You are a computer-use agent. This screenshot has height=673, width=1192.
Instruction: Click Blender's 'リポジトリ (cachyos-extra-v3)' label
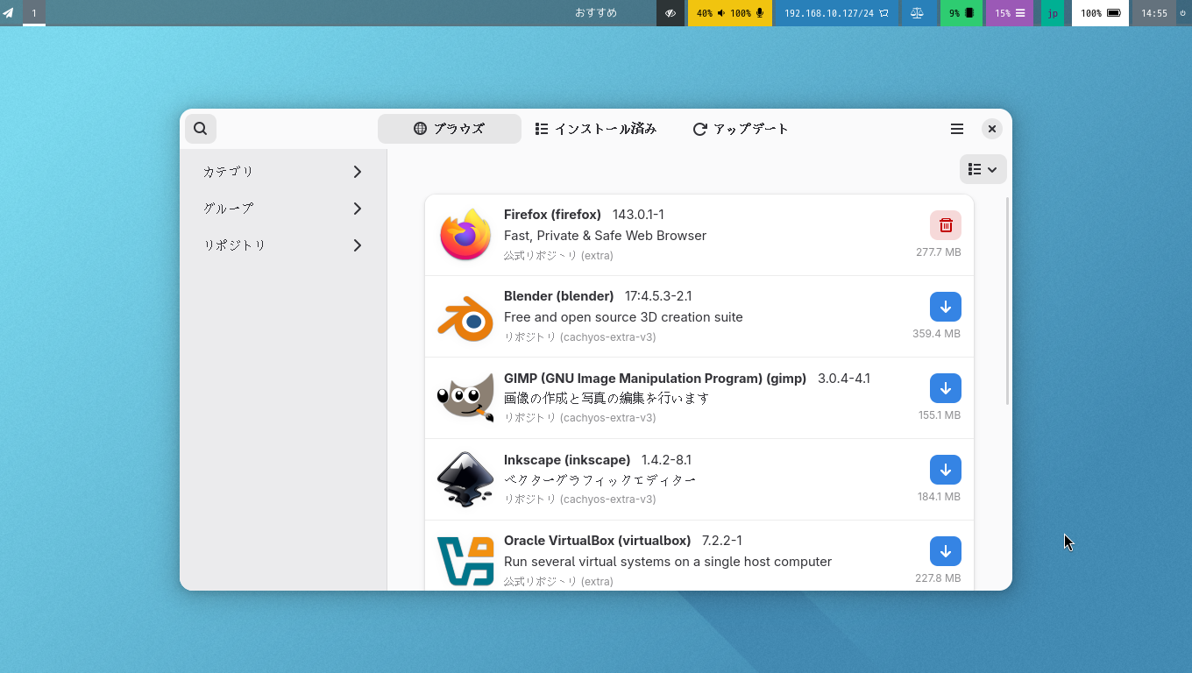(580, 337)
